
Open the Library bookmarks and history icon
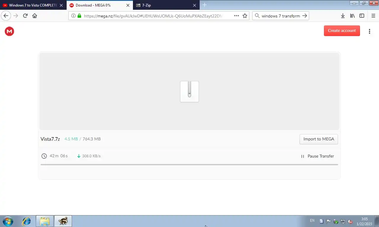tap(352, 16)
